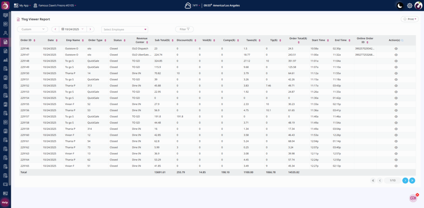The height and width of the screenshot is (208, 424).
Task: Click the Help button in sidebar
Action: [5, 202]
